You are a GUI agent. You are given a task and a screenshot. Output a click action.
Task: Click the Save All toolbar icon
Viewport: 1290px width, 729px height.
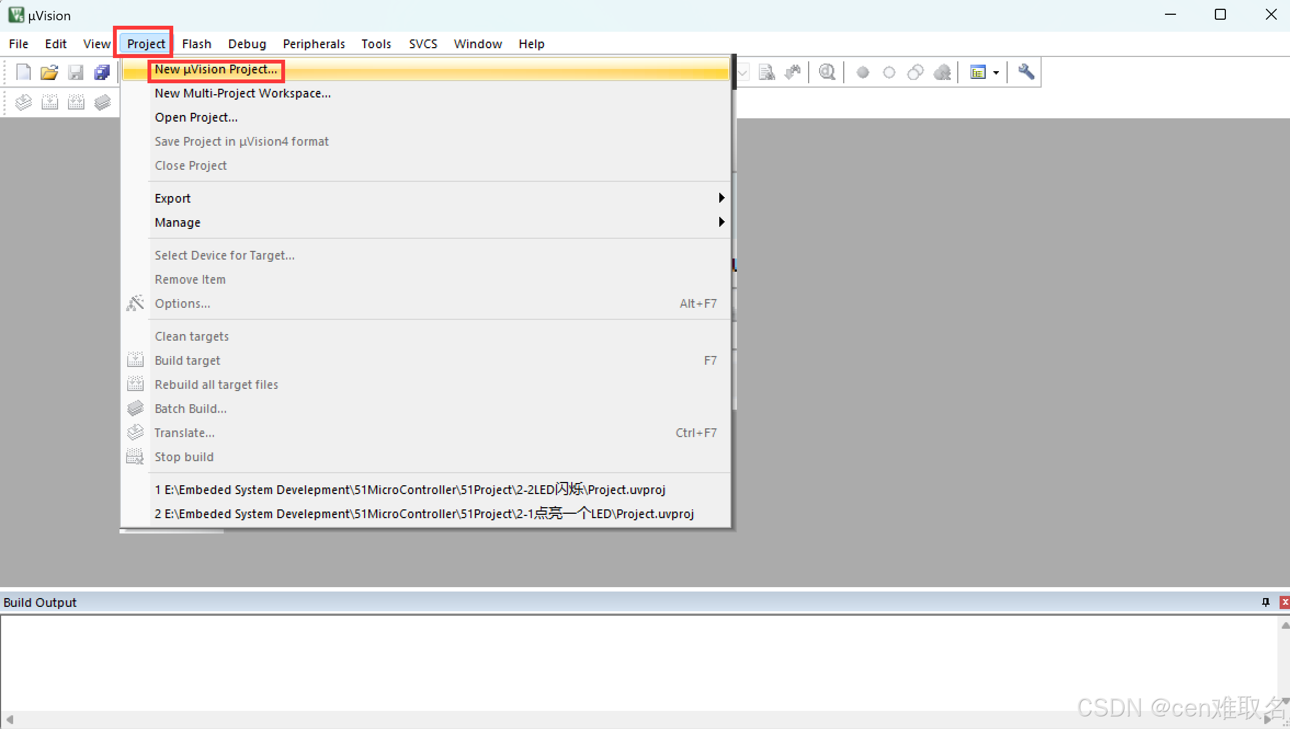[x=102, y=72]
